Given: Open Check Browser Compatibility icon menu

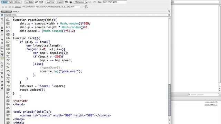Looking at the screenshot, I should coord(37,2).
